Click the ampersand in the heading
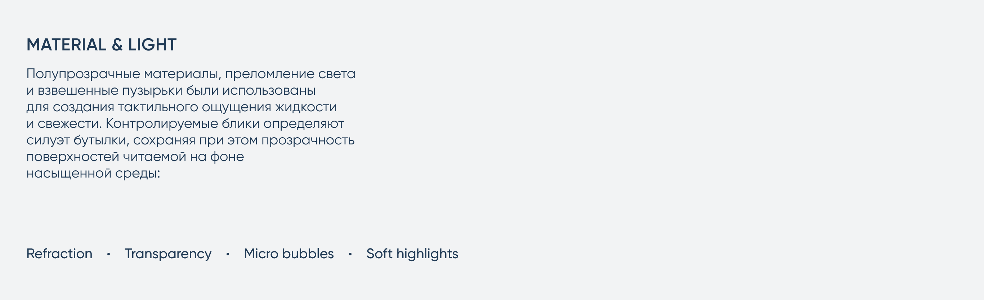This screenshot has height=300, width=984. point(117,45)
